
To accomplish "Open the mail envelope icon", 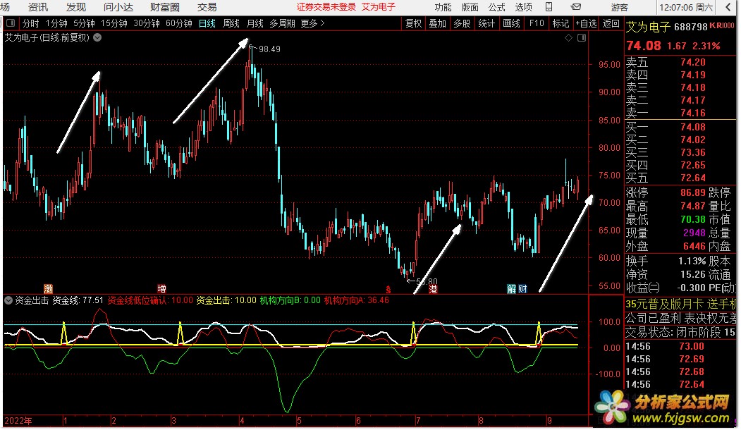I will (x=575, y=6).
